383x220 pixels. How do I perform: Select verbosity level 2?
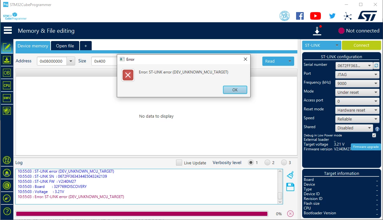pos(267,162)
